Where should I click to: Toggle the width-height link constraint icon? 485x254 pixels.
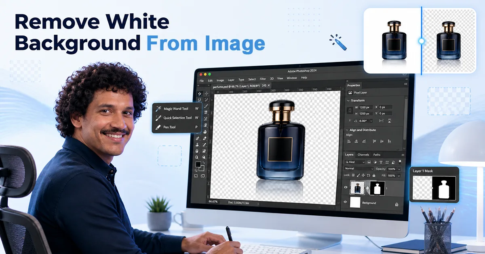[x=350, y=110]
